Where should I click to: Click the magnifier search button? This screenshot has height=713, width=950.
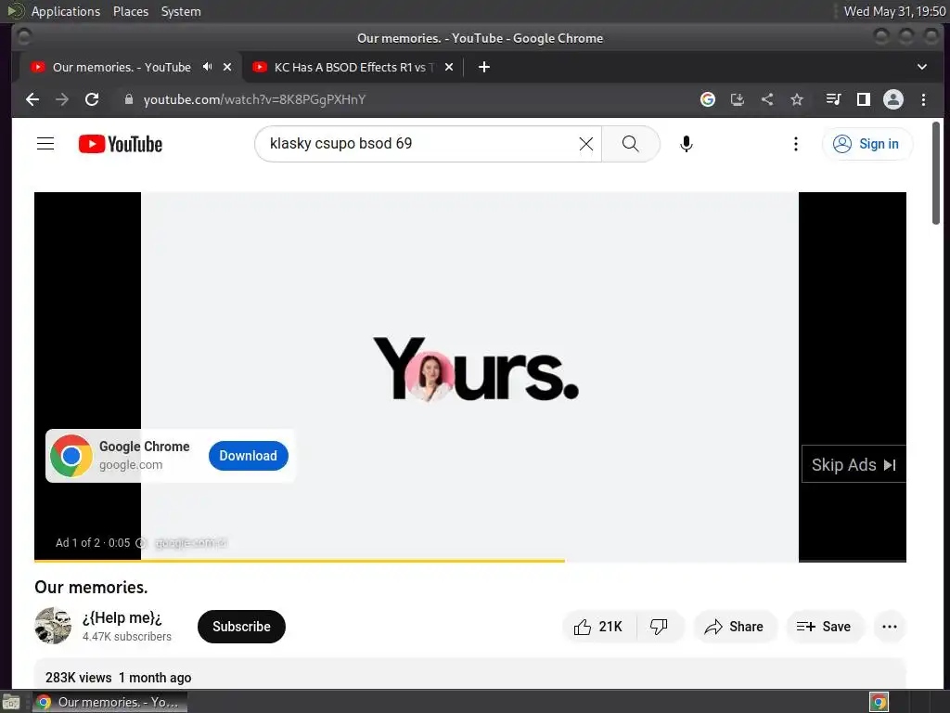click(x=631, y=144)
